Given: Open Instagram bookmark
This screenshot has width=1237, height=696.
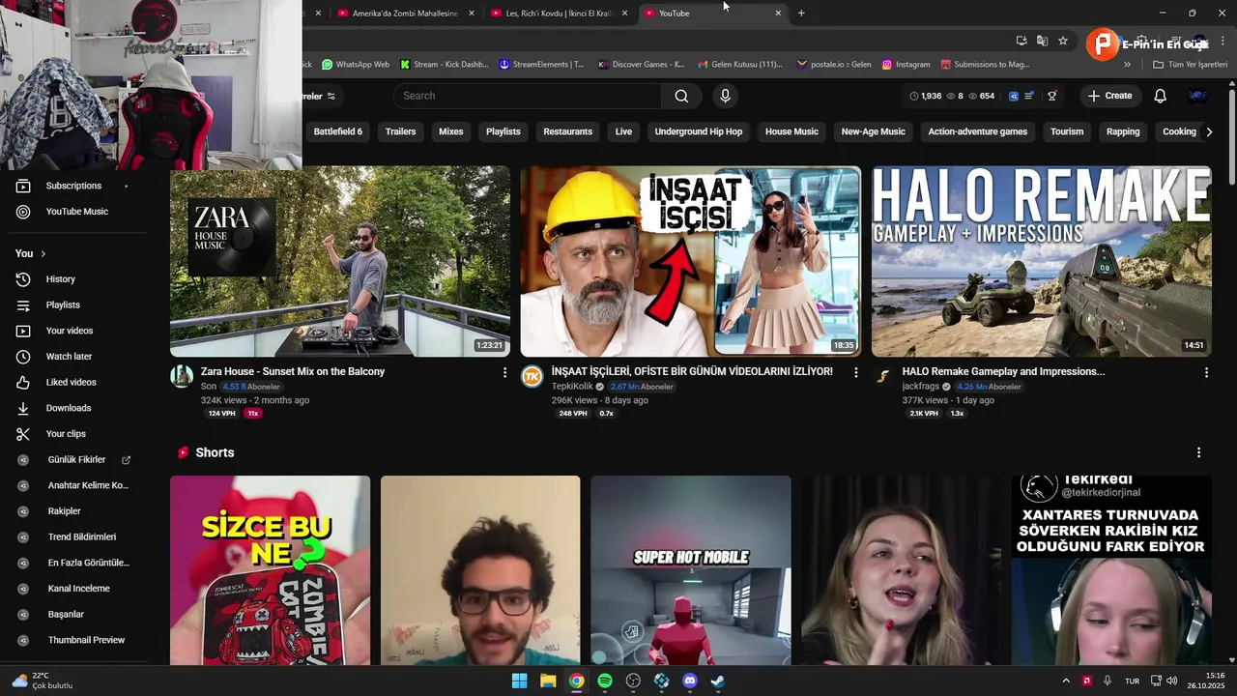Looking at the screenshot, I should coord(905,65).
